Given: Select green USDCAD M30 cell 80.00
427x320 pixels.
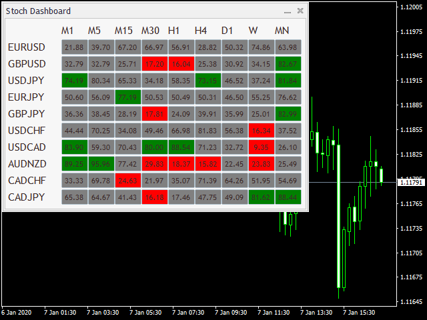Looking at the screenshot, I should 154,147.
